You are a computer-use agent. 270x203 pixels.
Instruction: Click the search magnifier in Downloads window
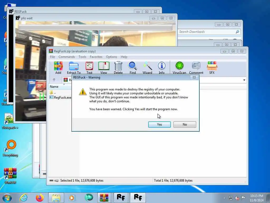[237, 32]
